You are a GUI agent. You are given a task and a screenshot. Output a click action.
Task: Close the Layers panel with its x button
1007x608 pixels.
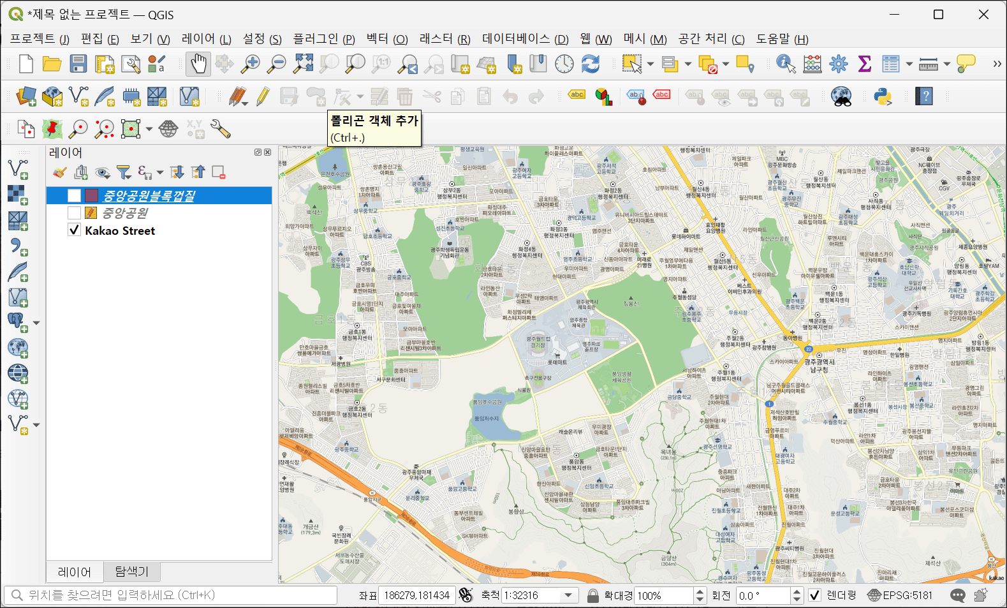[268, 152]
